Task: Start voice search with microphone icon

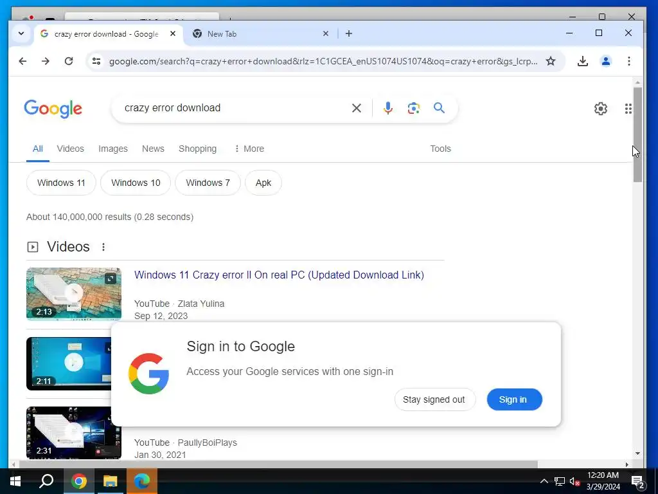Action: (388, 108)
